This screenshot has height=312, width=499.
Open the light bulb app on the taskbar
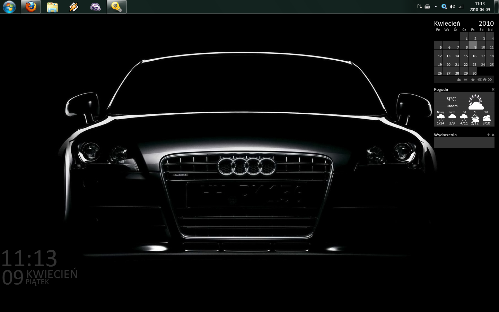(x=117, y=7)
